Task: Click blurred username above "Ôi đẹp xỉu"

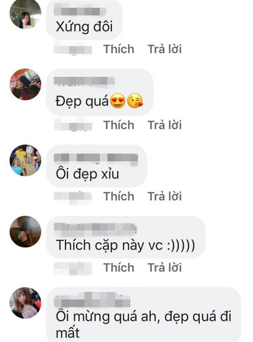Action: (96, 158)
